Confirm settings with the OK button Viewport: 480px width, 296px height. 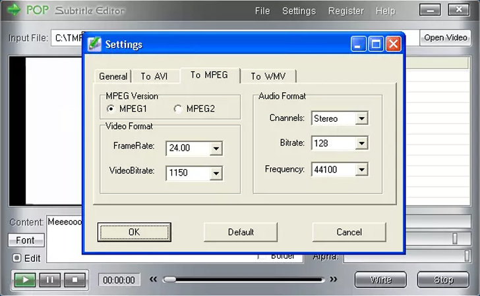pos(134,232)
